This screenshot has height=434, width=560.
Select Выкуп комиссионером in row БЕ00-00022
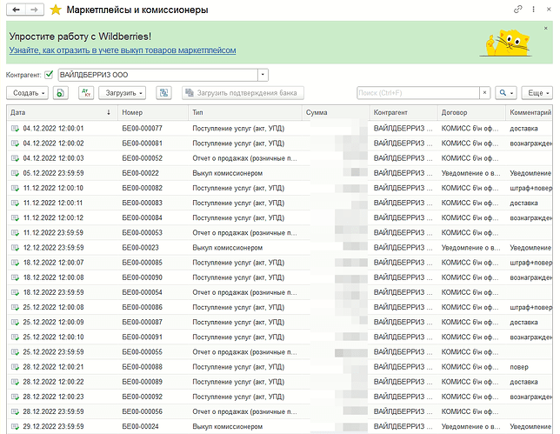228,173
